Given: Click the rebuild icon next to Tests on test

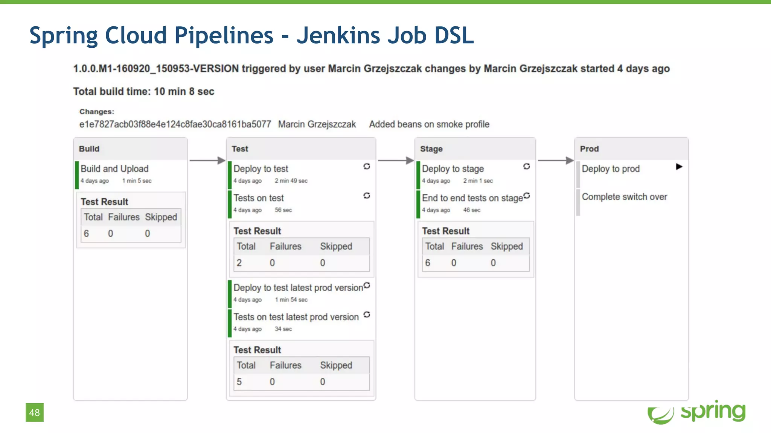Looking at the screenshot, I should 367,195.
